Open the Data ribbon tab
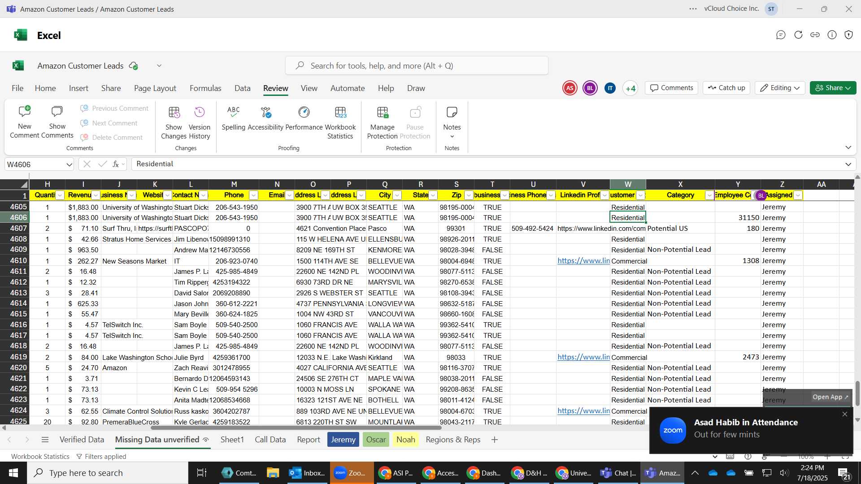 242,88
